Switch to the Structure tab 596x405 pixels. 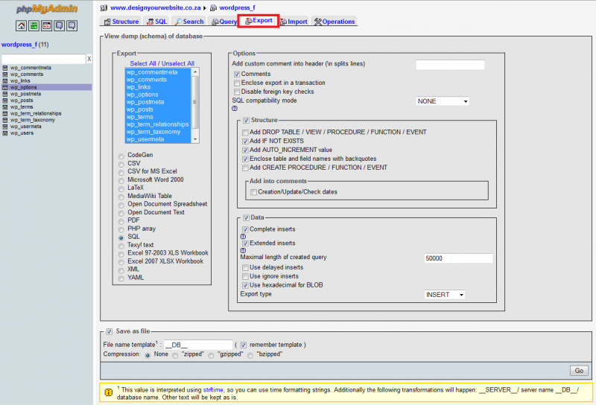pyautogui.click(x=121, y=22)
